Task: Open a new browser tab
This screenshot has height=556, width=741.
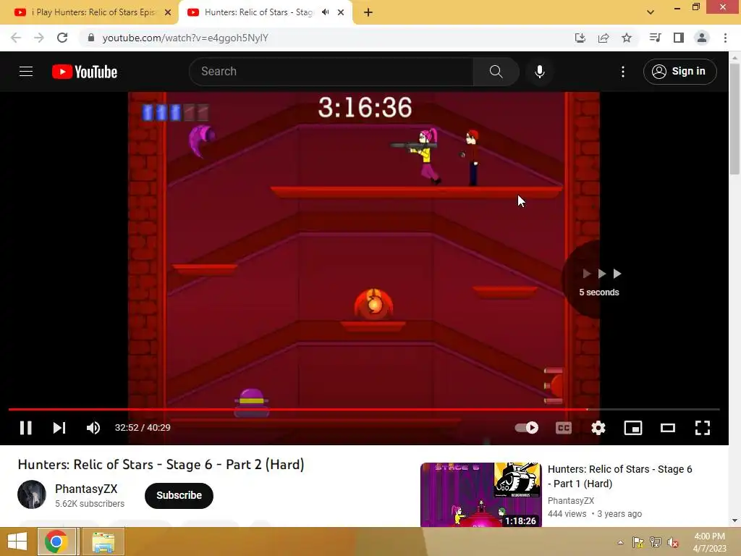Action: pyautogui.click(x=368, y=12)
